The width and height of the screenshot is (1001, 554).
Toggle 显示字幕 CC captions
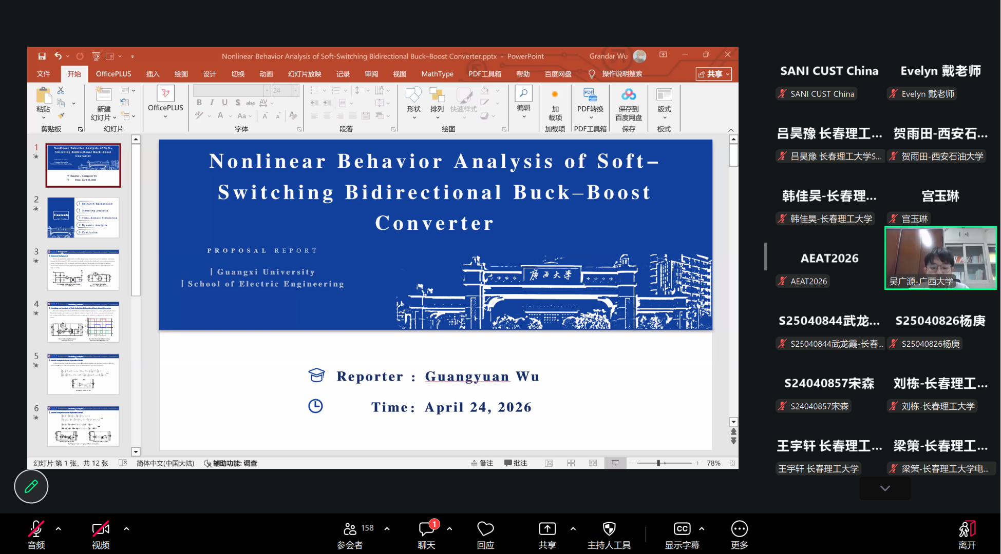pyautogui.click(x=682, y=529)
